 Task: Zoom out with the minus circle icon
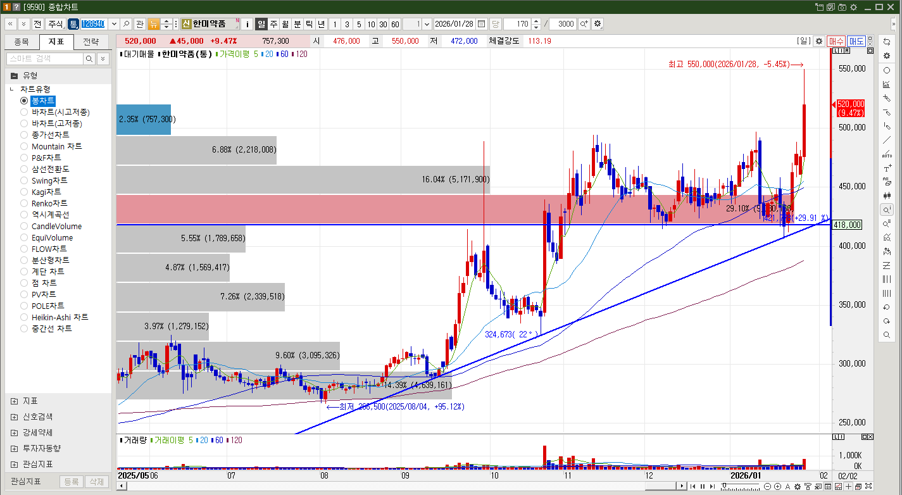coord(768,486)
